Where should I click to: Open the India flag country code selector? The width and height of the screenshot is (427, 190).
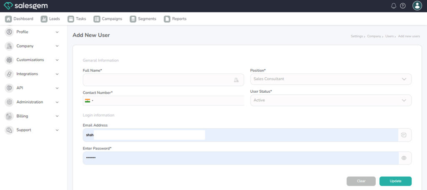pyautogui.click(x=89, y=101)
